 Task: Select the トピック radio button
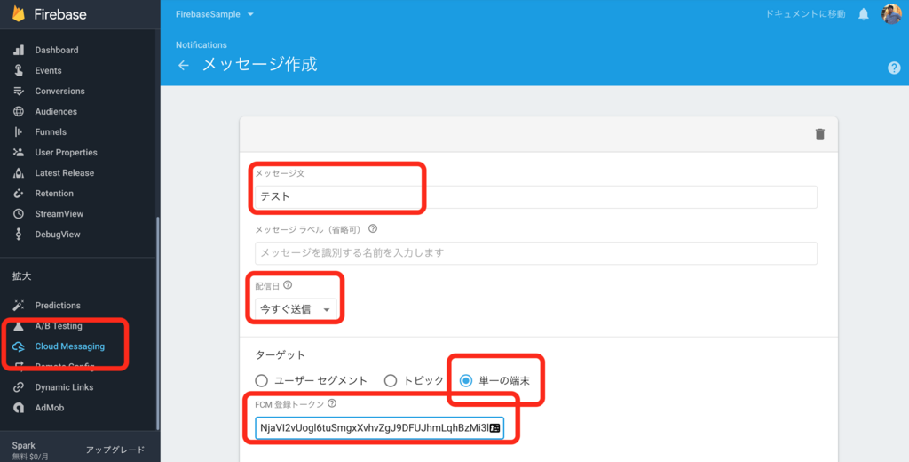391,381
